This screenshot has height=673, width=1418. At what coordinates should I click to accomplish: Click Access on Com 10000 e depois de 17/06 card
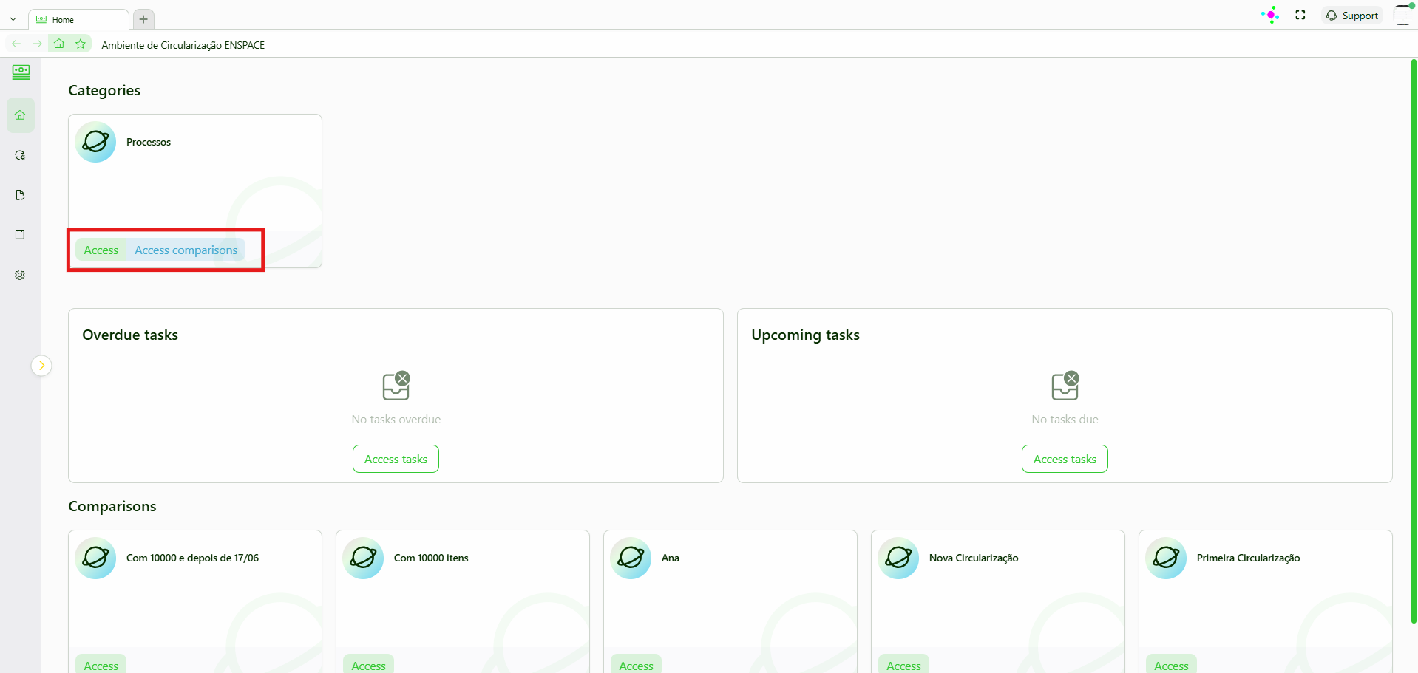101,664
